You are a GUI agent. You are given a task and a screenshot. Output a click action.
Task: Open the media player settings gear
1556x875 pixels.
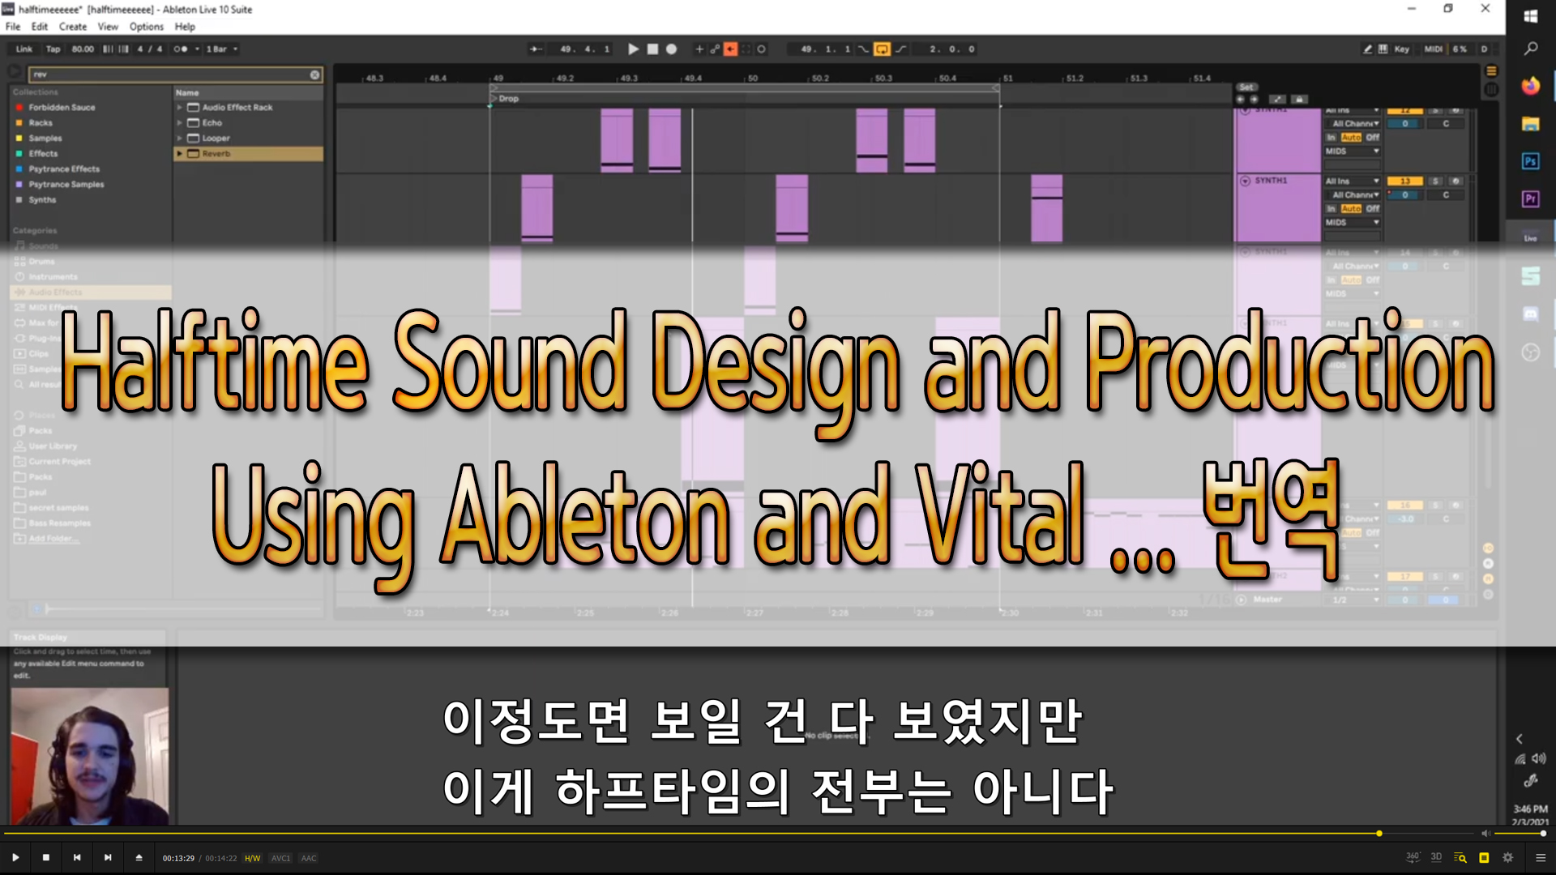[1507, 857]
